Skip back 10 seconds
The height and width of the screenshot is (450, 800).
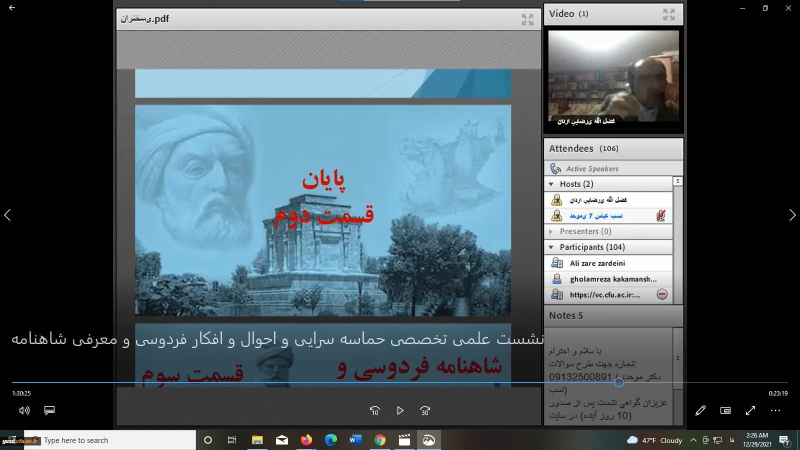click(x=374, y=410)
